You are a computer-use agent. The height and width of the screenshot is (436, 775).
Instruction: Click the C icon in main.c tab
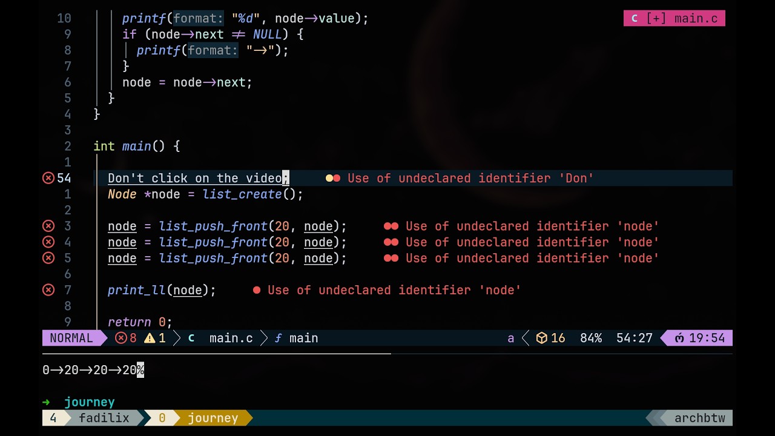(x=634, y=18)
